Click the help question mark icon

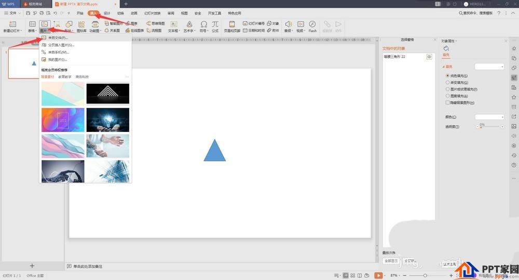click(x=498, y=13)
